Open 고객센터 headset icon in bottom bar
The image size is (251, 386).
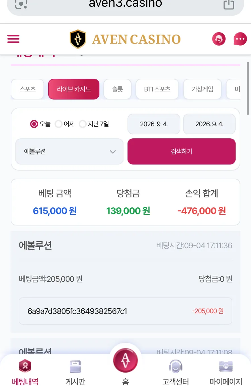[x=175, y=367]
